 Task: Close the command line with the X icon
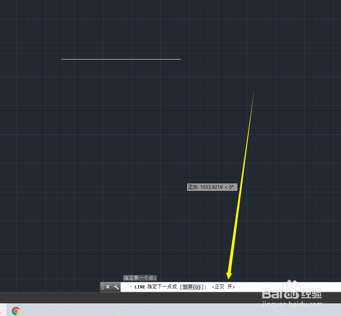[108, 287]
